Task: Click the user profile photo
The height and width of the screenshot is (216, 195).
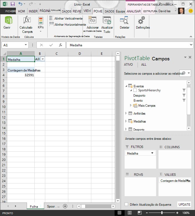Action: (x=181, y=11)
